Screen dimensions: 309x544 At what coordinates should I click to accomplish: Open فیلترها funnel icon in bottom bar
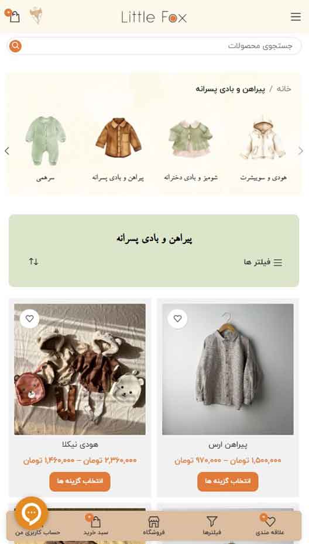point(212,525)
